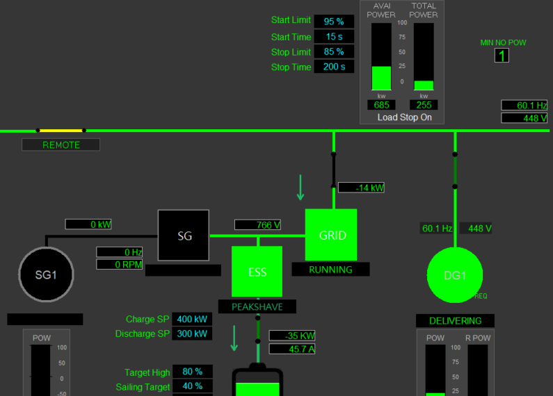Viewport: 553px width, 396px height.
Task: Toggle the GRID bus breaker
Action: (334, 170)
